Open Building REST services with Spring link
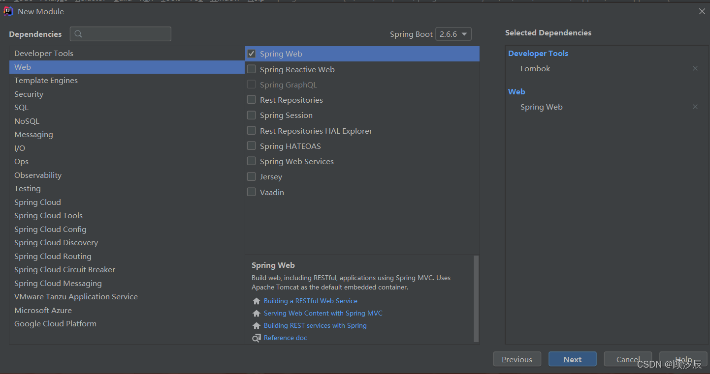 coord(315,325)
